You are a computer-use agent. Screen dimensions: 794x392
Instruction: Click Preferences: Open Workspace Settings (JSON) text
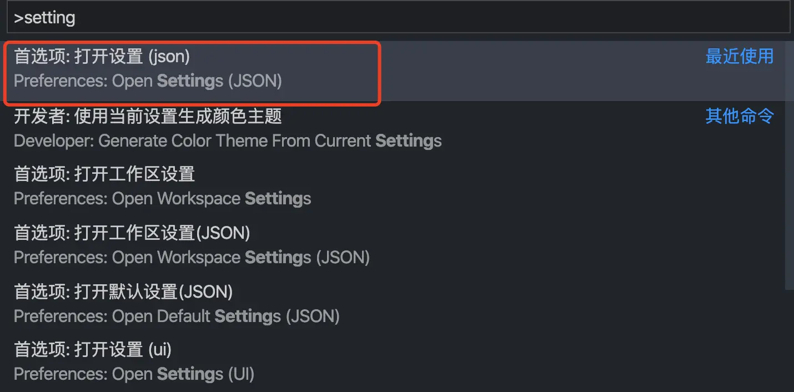[x=192, y=258]
